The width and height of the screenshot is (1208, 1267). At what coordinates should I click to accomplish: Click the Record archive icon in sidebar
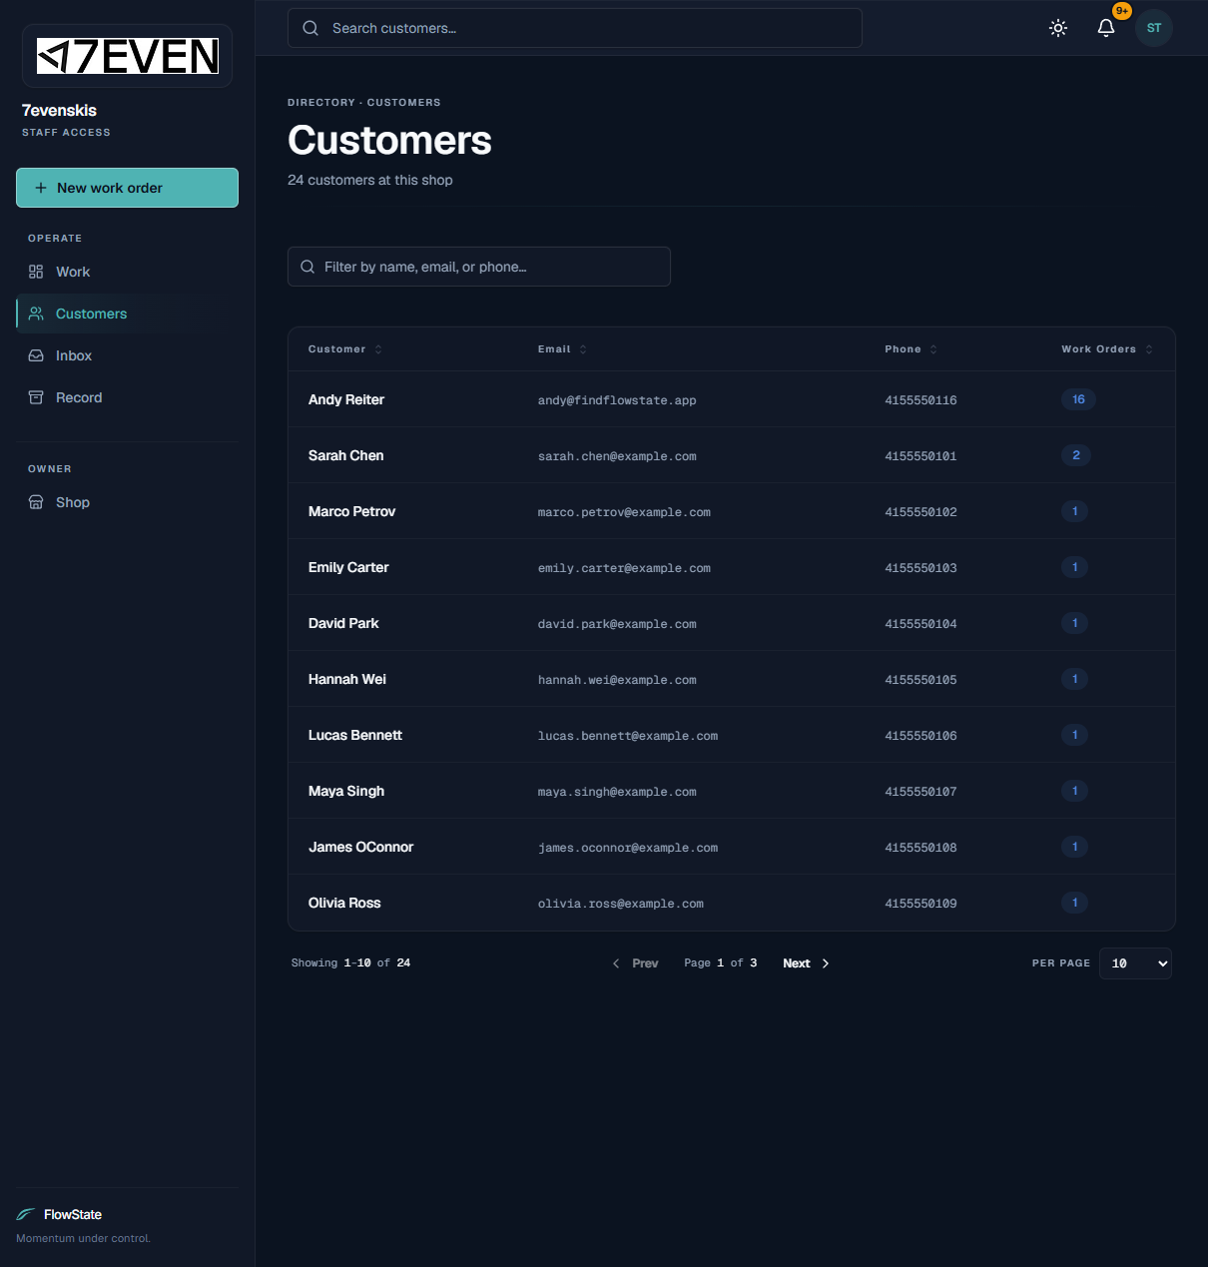(36, 397)
